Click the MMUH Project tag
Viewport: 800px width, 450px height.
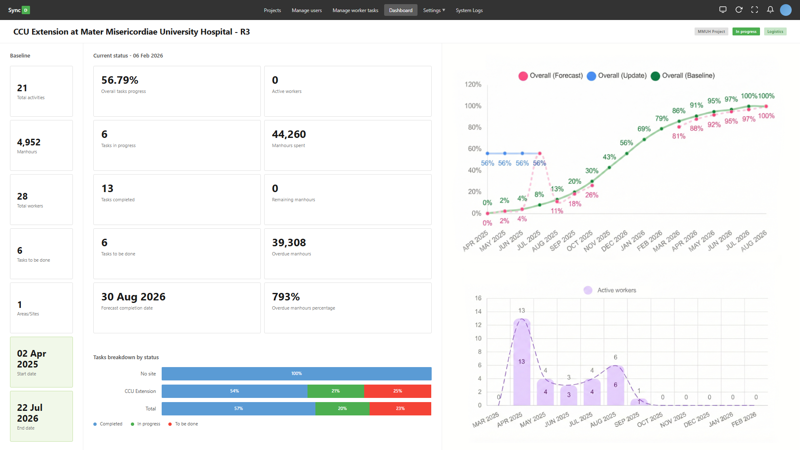[711, 32]
